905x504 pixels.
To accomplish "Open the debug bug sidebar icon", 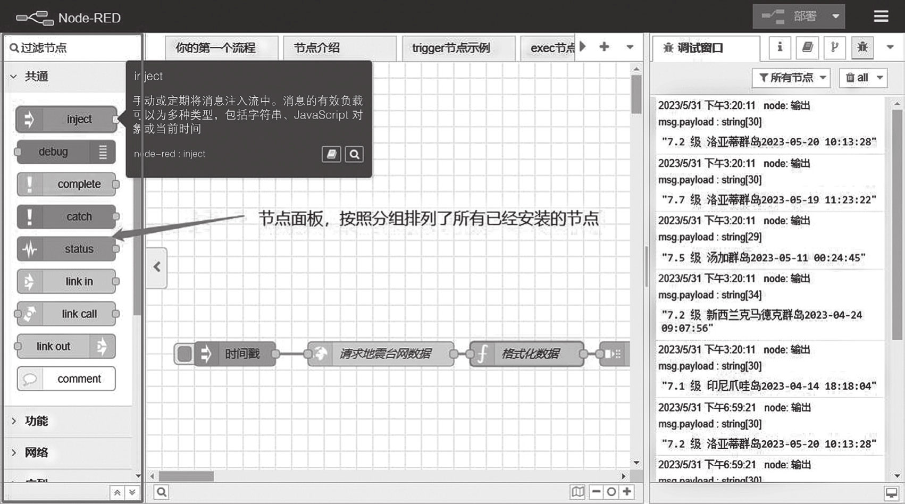I will 862,48.
